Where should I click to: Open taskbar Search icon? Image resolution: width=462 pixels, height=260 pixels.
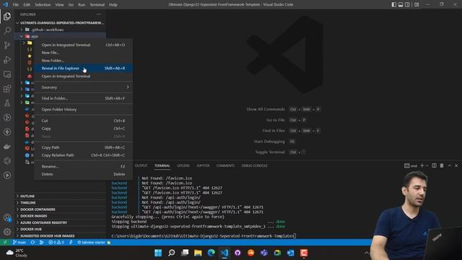172,253
